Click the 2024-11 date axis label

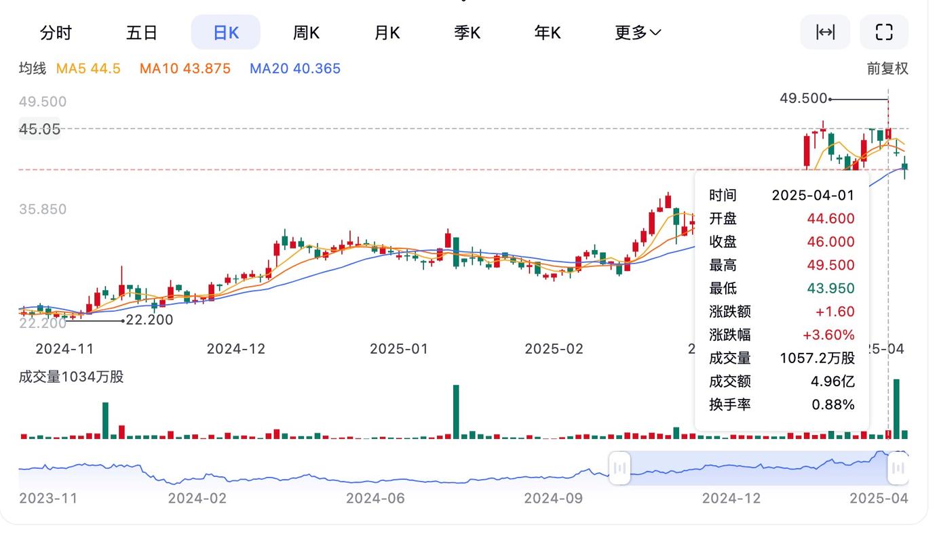64,349
